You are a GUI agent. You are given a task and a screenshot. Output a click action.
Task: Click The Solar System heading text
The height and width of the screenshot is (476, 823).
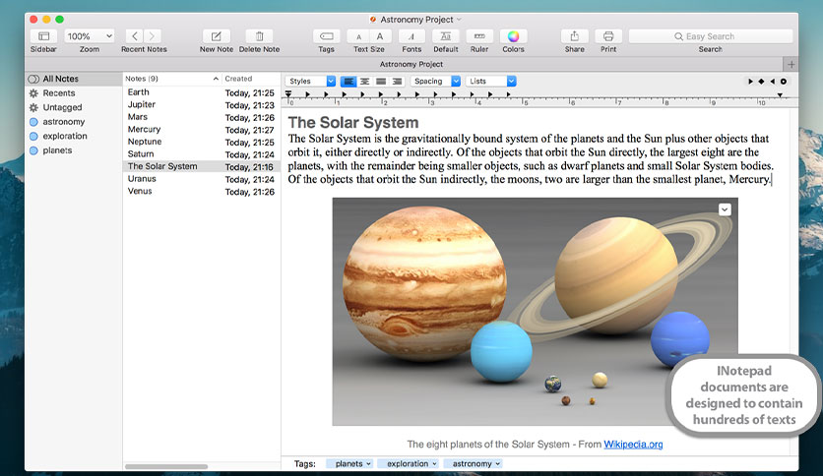353,123
